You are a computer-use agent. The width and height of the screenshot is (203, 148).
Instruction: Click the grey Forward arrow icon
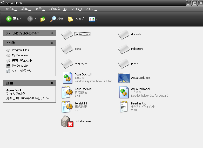[x=30, y=19]
